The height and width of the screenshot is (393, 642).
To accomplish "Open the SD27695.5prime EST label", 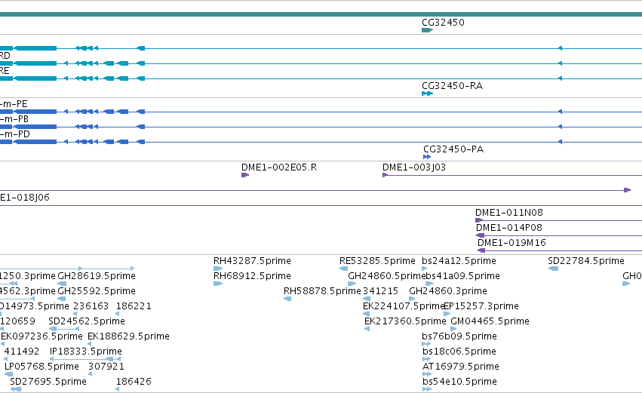I will 48,382.
